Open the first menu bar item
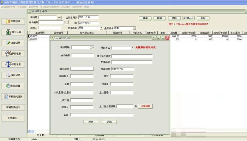 click(x=8, y=7)
